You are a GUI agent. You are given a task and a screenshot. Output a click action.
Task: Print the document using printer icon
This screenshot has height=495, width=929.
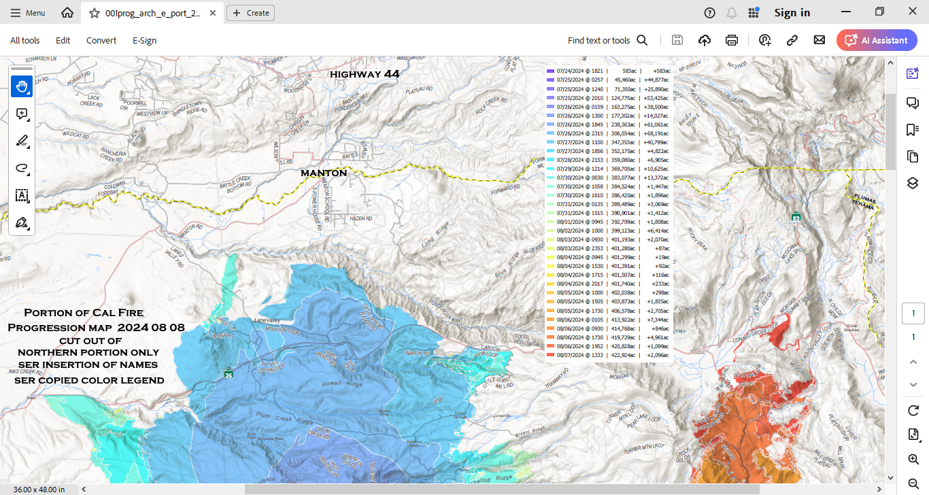click(732, 40)
